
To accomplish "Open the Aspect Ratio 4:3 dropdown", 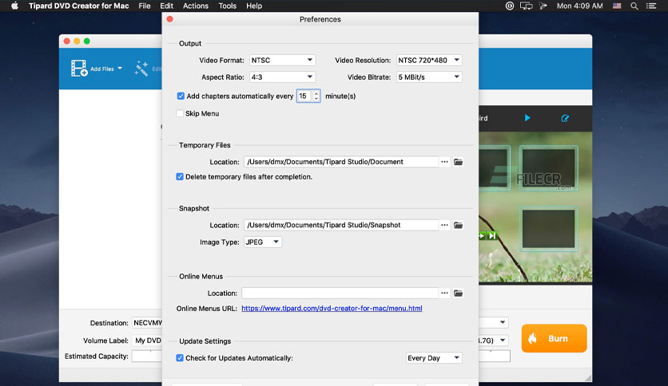I will click(282, 77).
